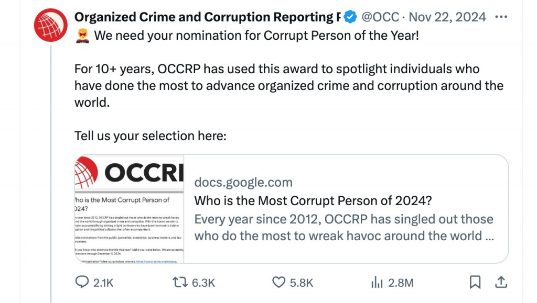Screen dimensions: 537x303
Task: Click the 6.3K repost count
Action: [x=203, y=283]
